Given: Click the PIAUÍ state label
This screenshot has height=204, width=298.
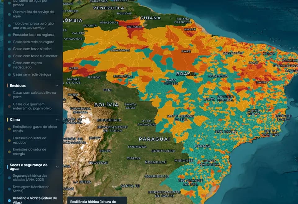Looking at the screenshot, I should [x=254, y=63].
